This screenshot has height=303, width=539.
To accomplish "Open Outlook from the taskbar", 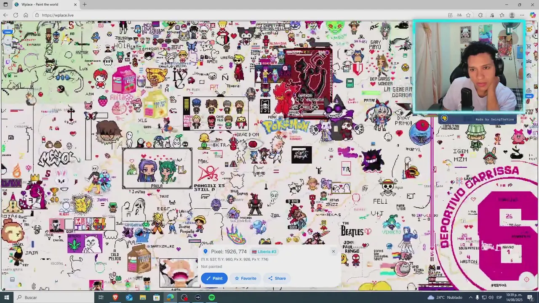I will coord(129,298).
